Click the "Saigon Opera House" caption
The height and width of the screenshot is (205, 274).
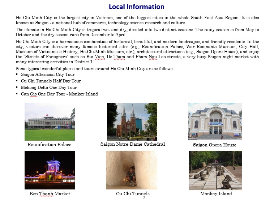tap(215, 145)
